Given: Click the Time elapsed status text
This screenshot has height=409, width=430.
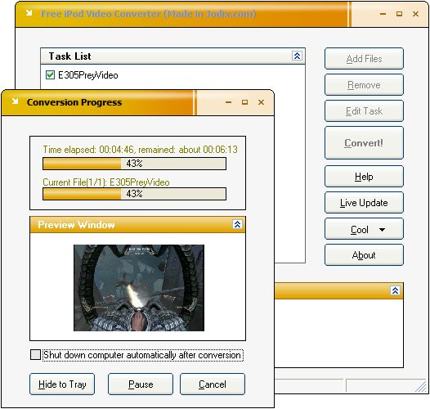Looking at the screenshot, I should pyautogui.click(x=140, y=150).
